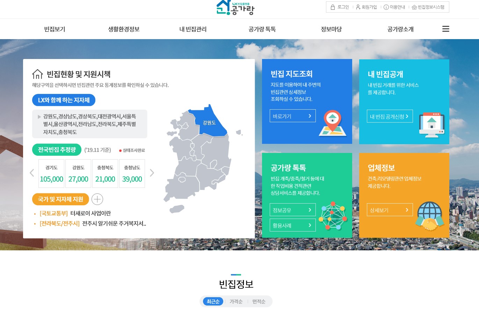Open the 정보마당 menu

coord(331,29)
